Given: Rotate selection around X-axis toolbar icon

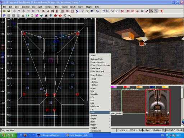Looking at the screenshot, I should point(19,11).
